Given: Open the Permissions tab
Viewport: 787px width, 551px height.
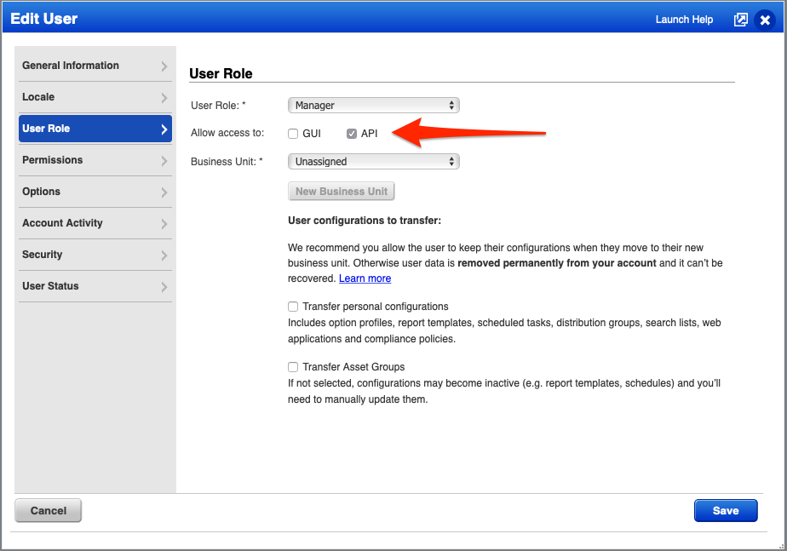Looking at the screenshot, I should click(95, 160).
